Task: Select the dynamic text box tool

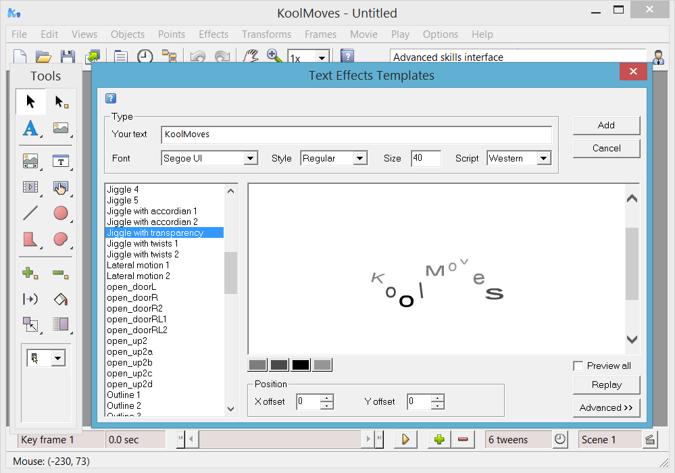Action: [x=61, y=161]
